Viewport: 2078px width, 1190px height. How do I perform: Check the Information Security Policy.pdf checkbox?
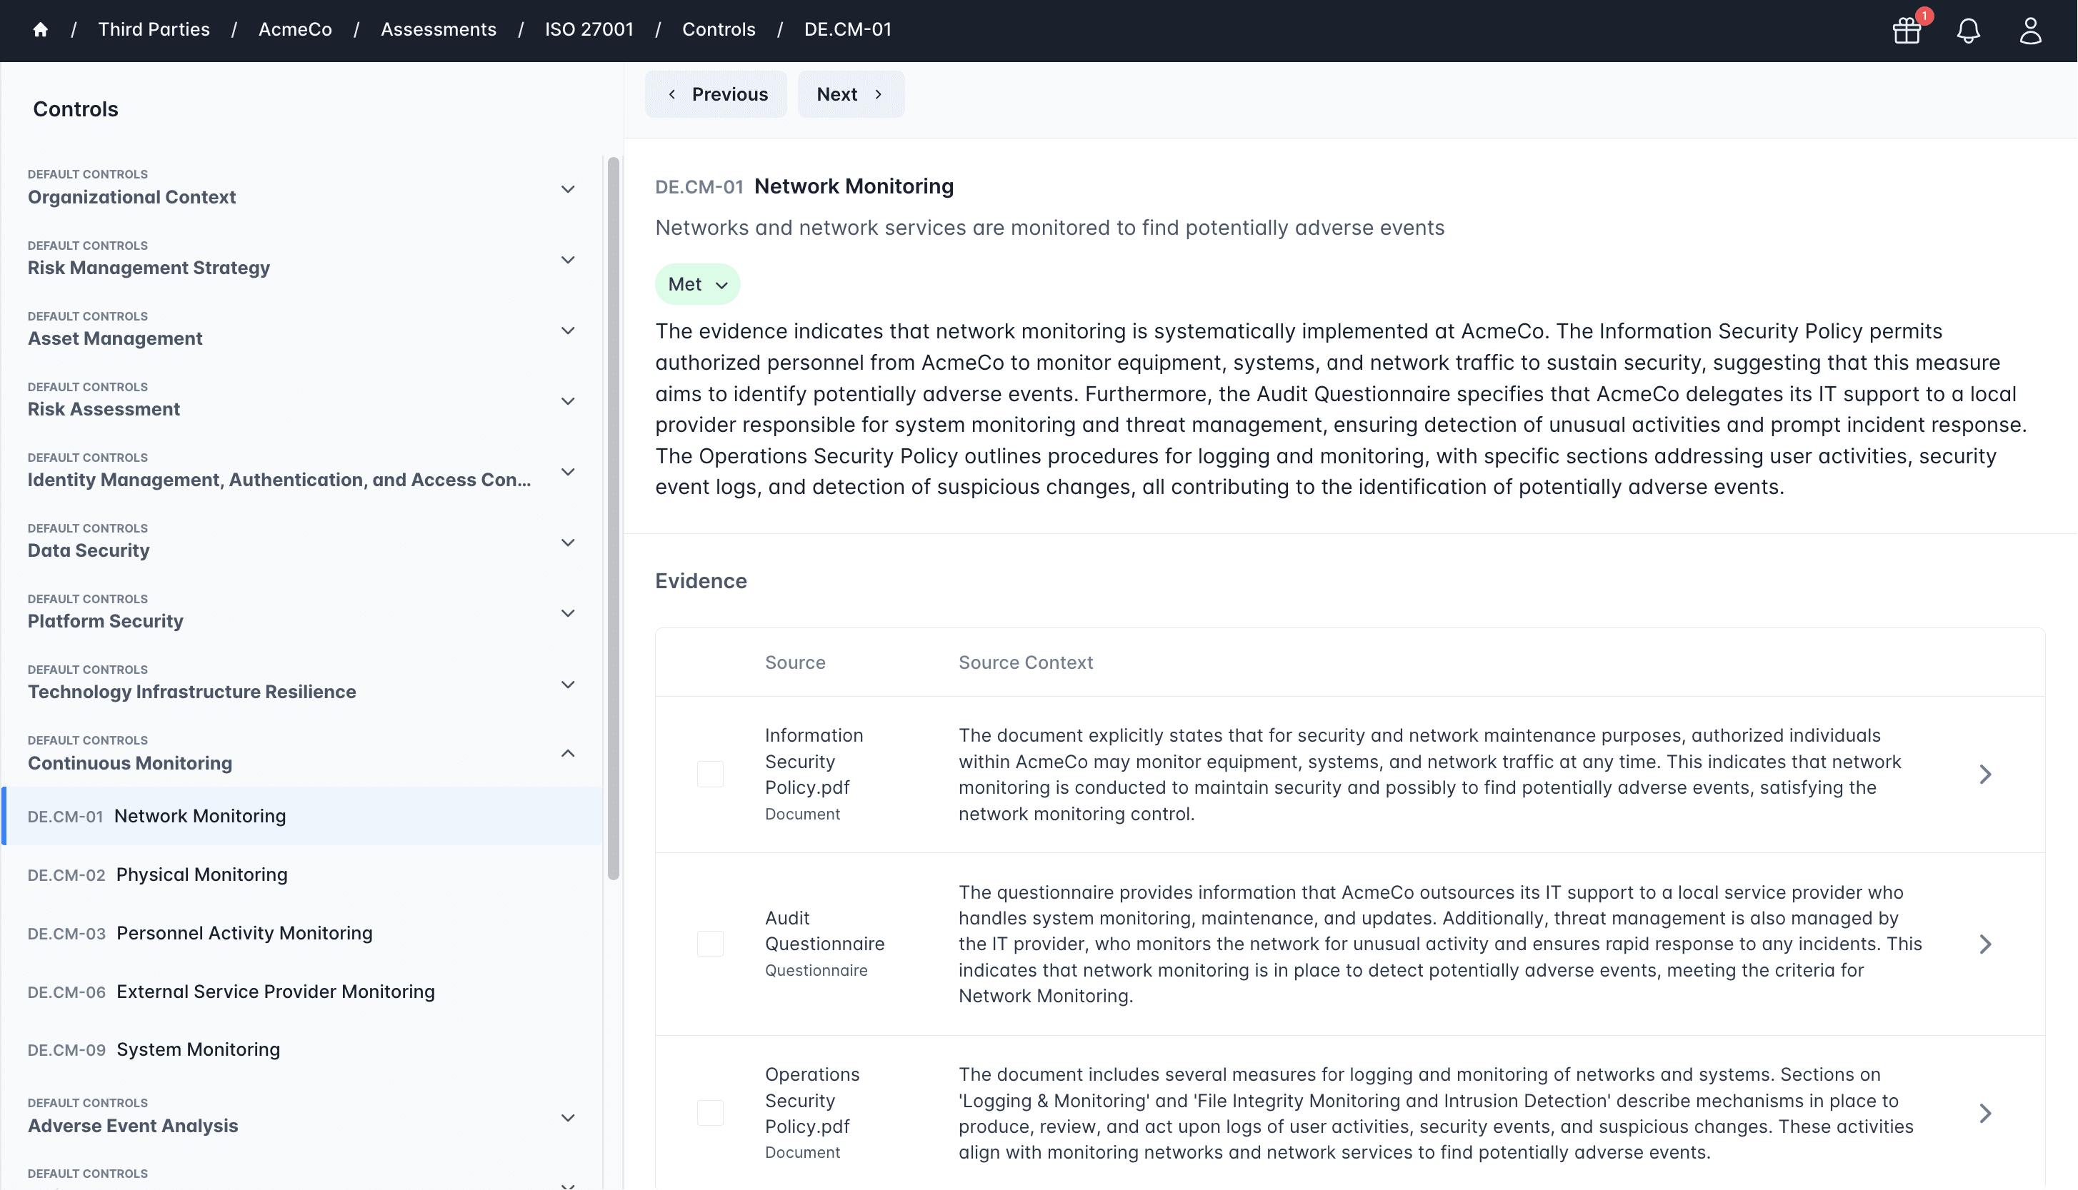coord(710,774)
